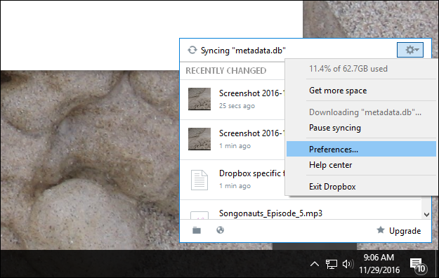Click the RECENTLY CHANGED header
This screenshot has width=439, height=278.
click(x=226, y=70)
